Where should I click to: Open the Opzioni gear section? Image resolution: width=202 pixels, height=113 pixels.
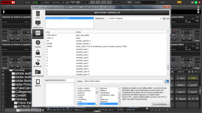coord(38,43)
